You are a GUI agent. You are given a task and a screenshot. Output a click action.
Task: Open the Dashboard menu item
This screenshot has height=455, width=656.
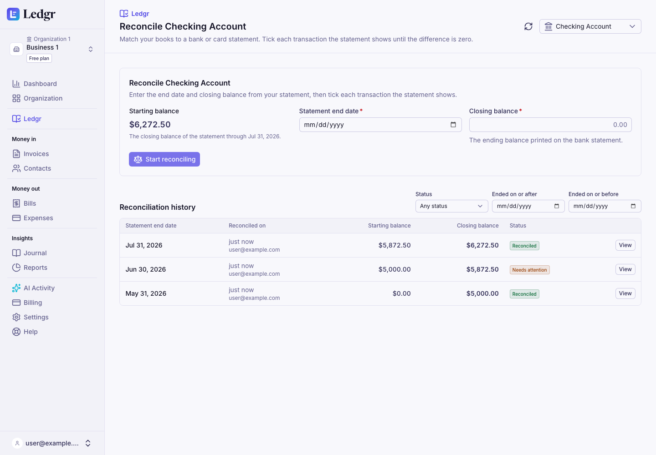[52, 84]
